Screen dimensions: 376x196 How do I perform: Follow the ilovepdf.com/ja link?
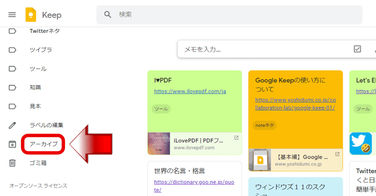click(190, 91)
